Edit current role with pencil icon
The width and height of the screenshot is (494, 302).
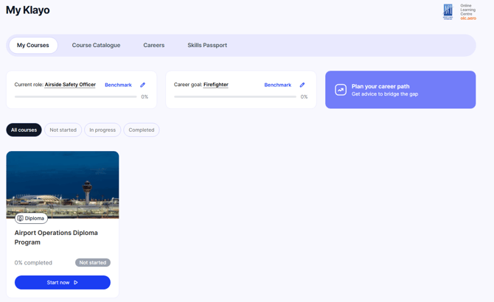click(143, 85)
